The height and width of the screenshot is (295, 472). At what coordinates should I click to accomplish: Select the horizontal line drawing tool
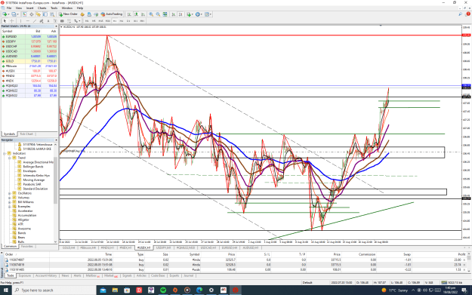[x=28, y=21]
